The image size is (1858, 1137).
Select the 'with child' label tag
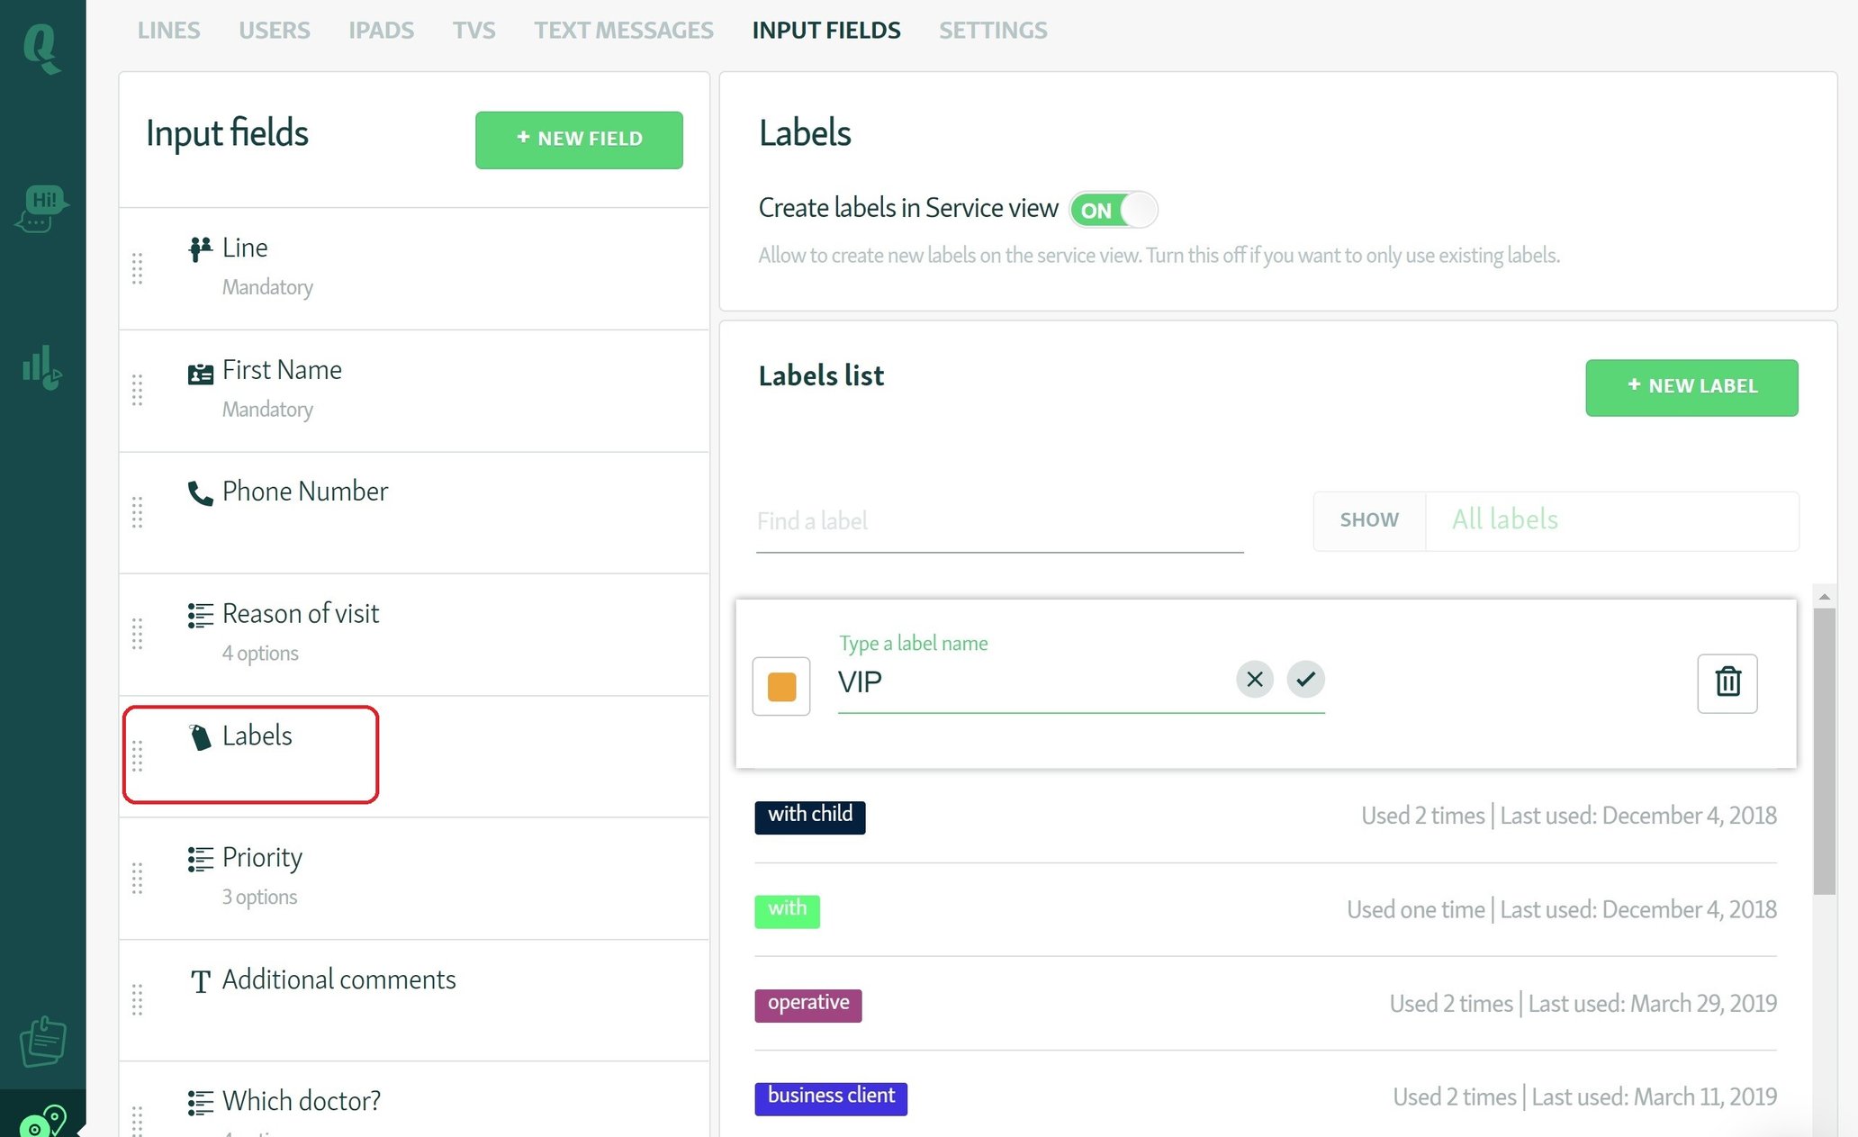[x=809, y=816]
